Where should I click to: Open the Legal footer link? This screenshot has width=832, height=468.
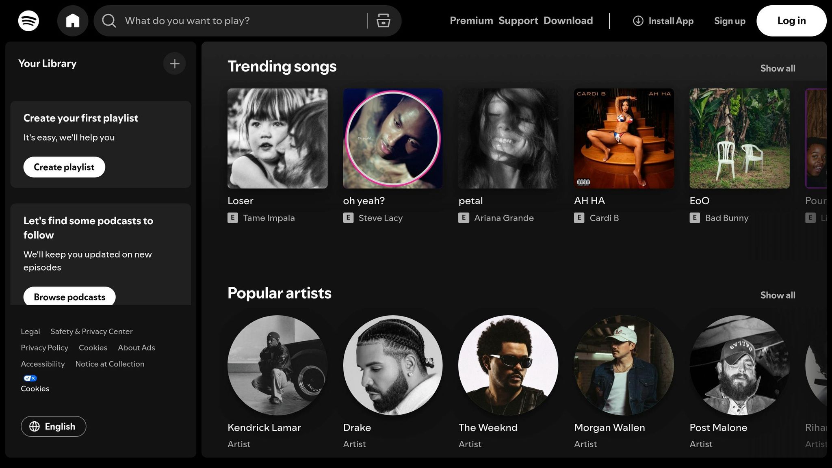(x=30, y=331)
